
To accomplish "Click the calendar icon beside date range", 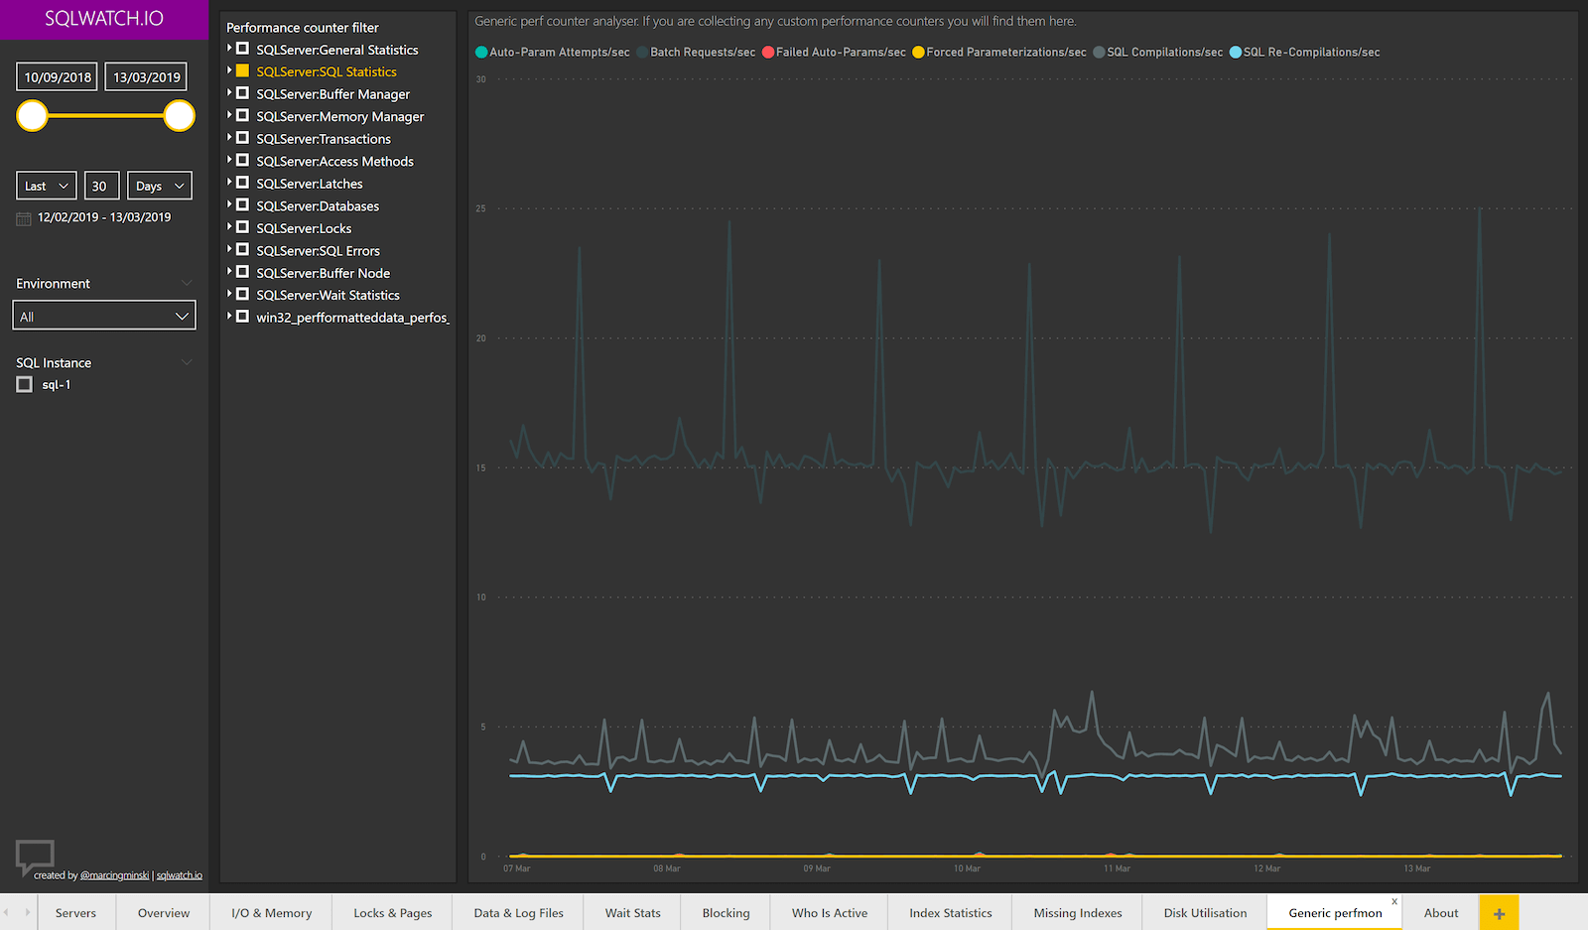I will pyautogui.click(x=24, y=218).
